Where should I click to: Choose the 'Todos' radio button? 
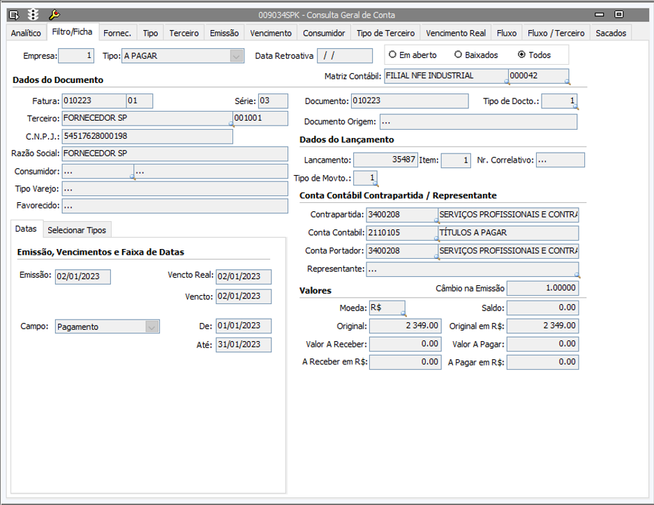(521, 54)
